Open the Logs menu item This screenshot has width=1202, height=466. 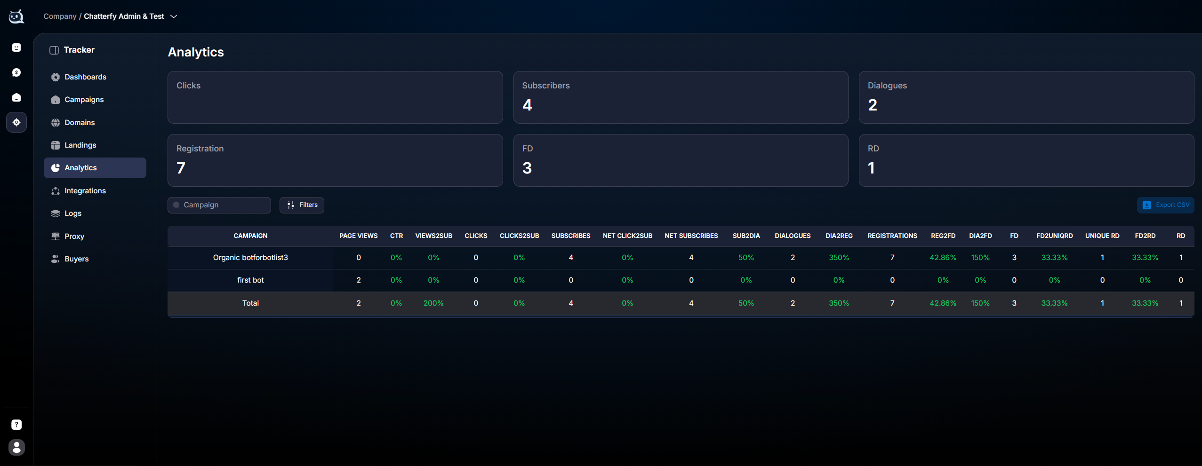pyautogui.click(x=95, y=213)
